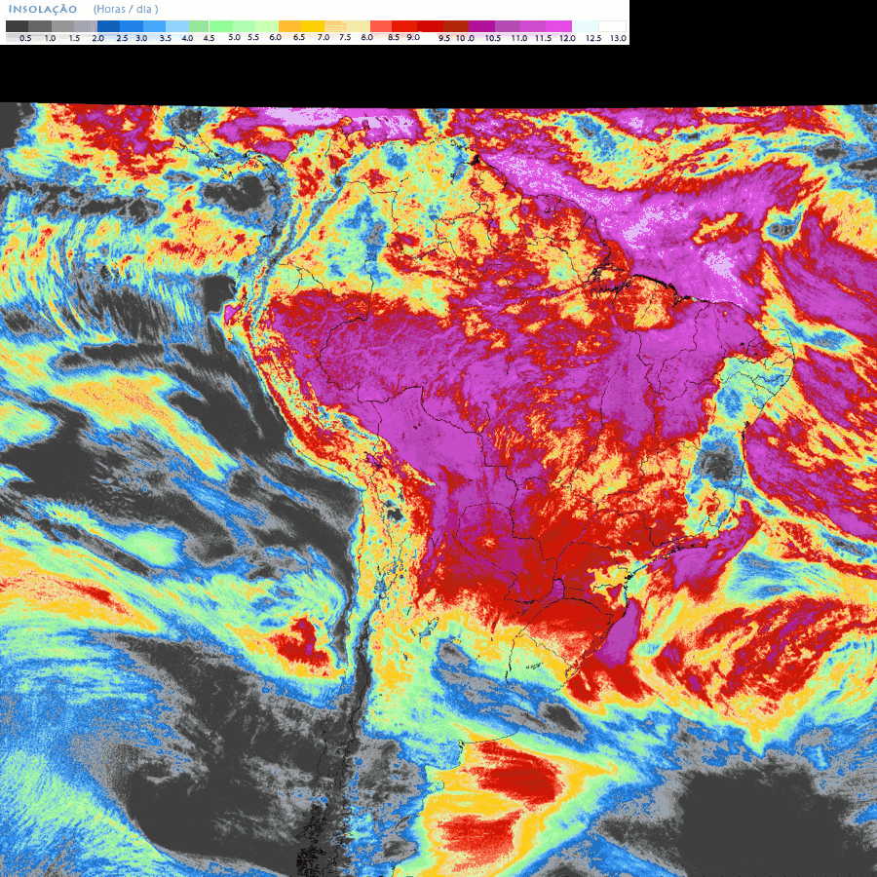Click the '3.0' legend value
This screenshot has height=877, width=877.
click(x=141, y=38)
